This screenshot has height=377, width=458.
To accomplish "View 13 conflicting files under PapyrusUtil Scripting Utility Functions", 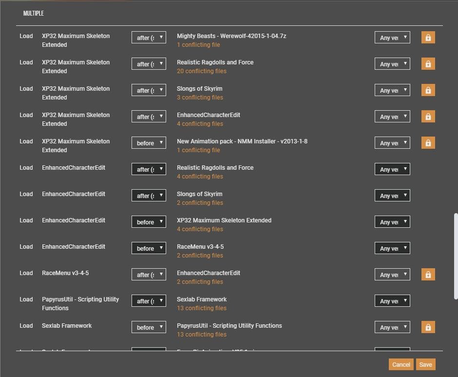I will click(202, 334).
